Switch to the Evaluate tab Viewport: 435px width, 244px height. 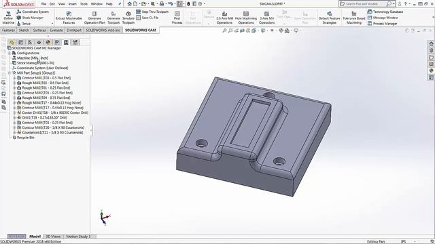pos(56,30)
